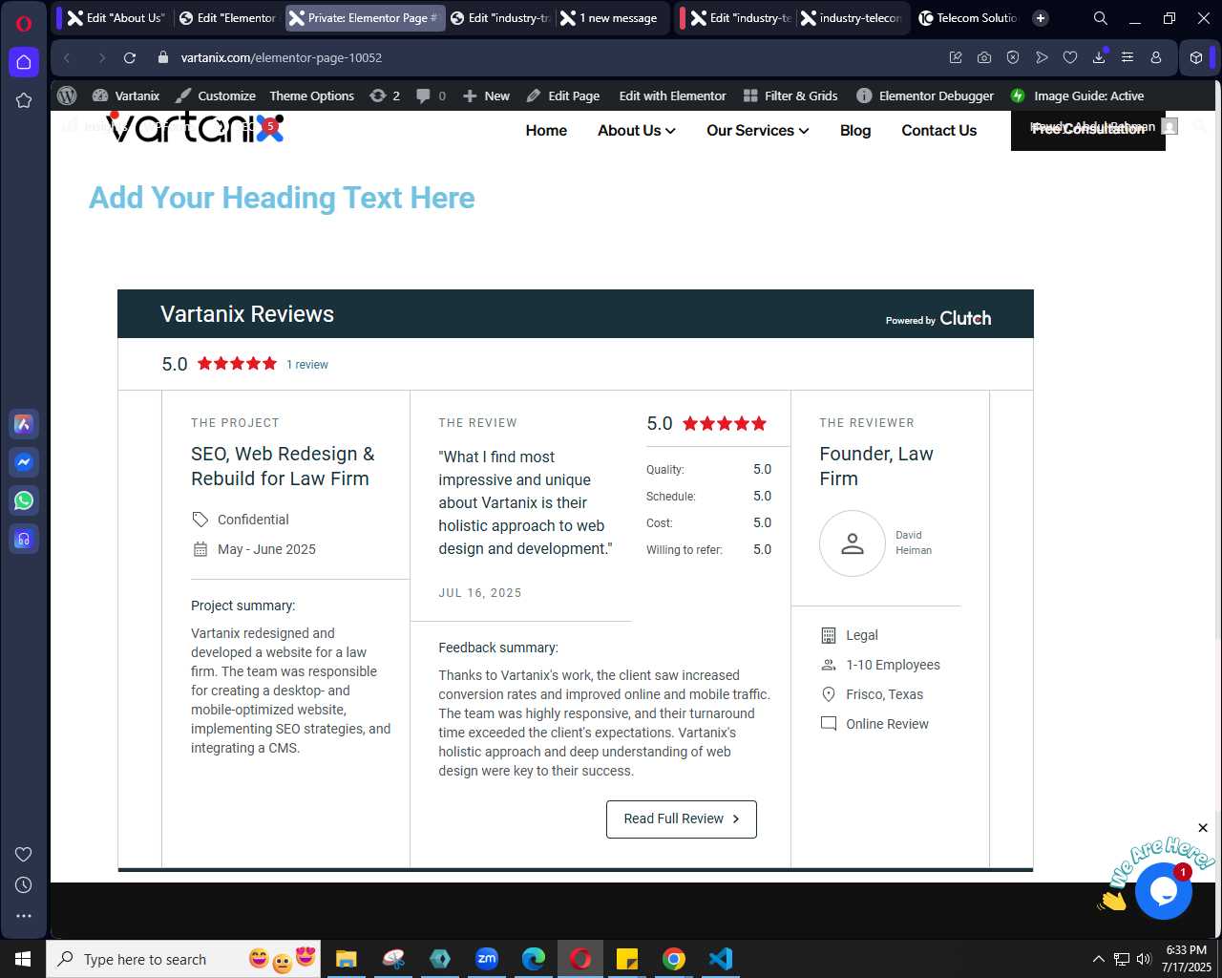
Task: Search tabs magnifier icon
Action: [1101, 18]
